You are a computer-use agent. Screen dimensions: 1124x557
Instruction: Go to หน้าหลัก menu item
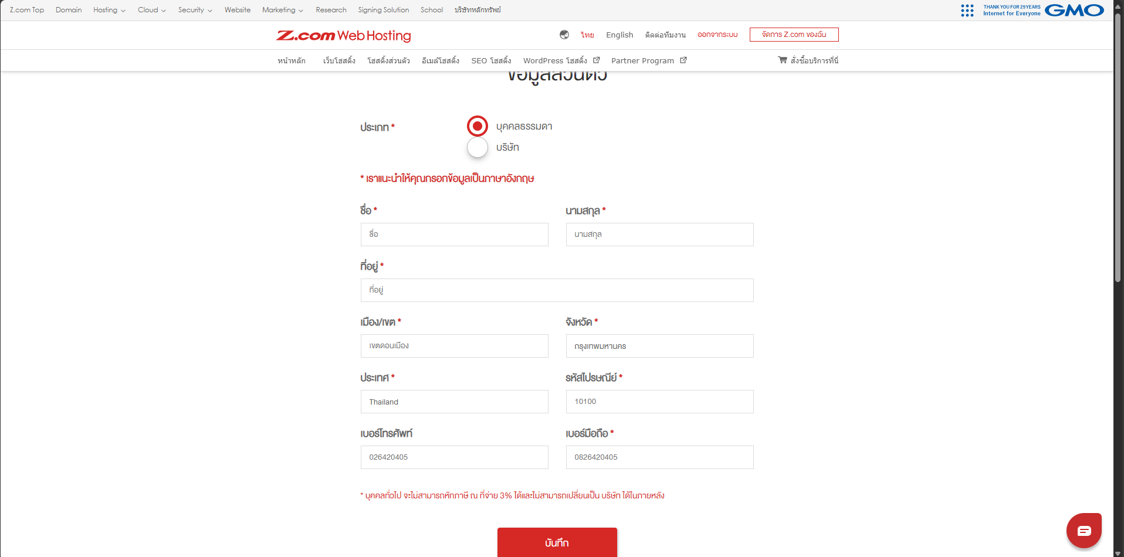[x=292, y=60]
